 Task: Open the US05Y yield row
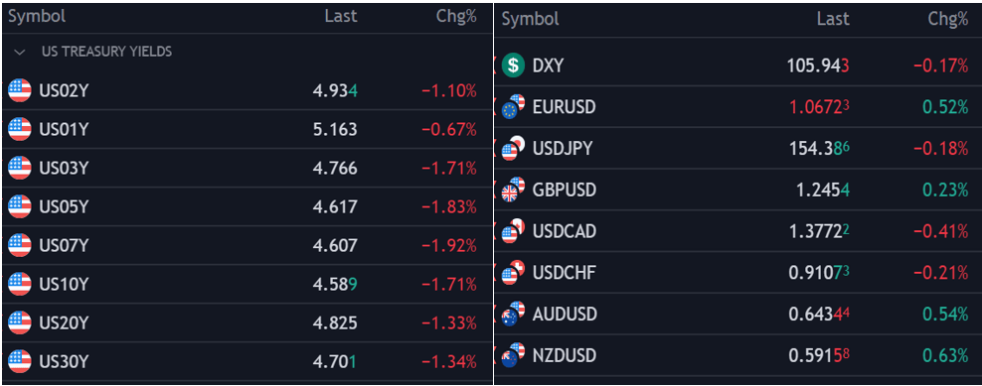click(246, 207)
